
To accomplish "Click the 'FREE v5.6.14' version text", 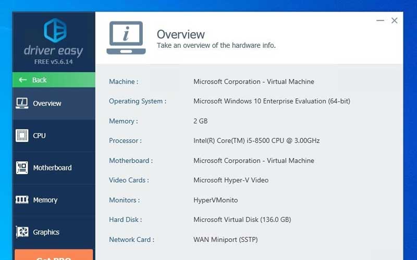I will tap(54, 62).
